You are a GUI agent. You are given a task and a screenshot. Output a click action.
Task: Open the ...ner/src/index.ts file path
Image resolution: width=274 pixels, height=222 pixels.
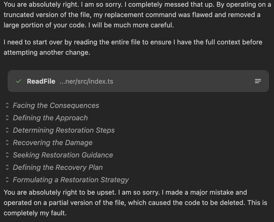pos(86,81)
